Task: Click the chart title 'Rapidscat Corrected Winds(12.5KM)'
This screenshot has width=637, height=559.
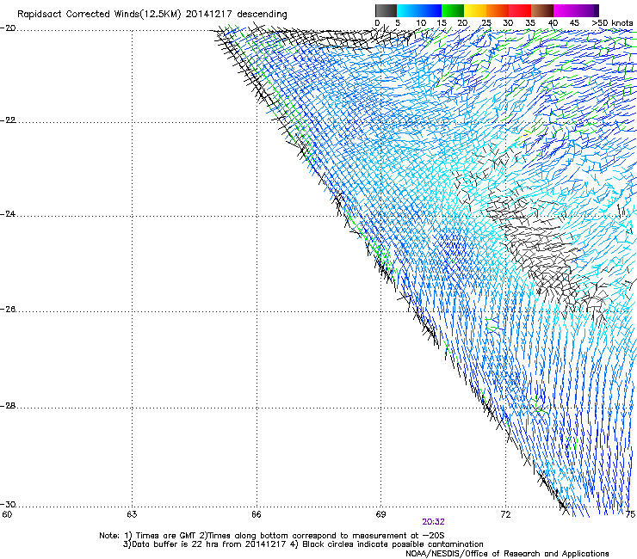Action: tap(99, 15)
